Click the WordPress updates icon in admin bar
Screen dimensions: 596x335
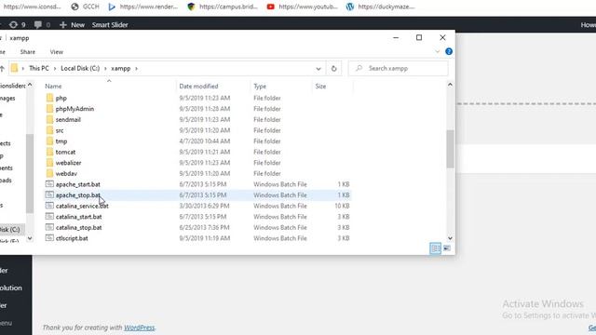[13, 25]
